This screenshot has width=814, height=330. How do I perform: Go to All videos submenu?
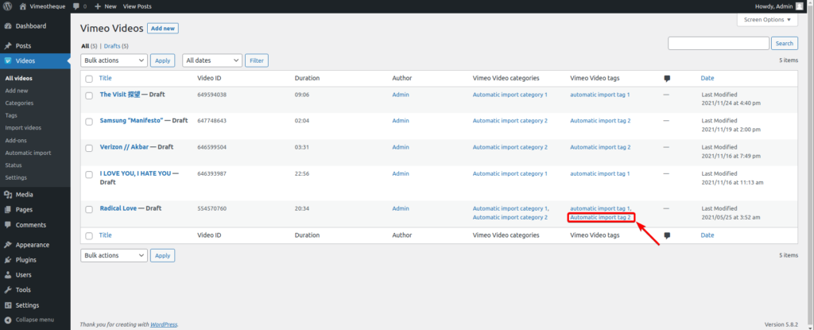tap(19, 79)
